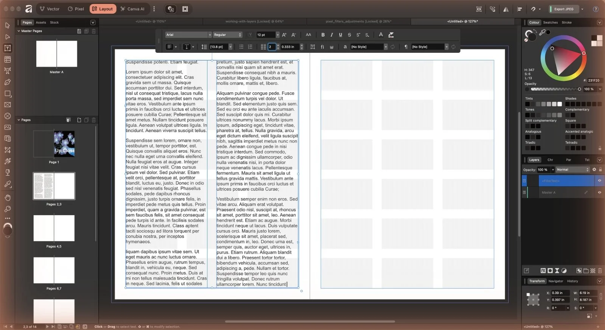Collapse the Master Pages section

(19, 31)
